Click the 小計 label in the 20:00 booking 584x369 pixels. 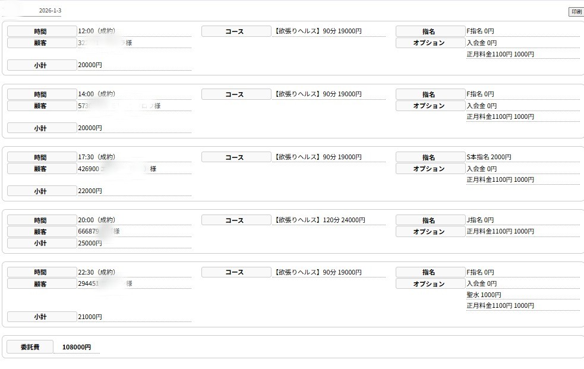click(40, 243)
